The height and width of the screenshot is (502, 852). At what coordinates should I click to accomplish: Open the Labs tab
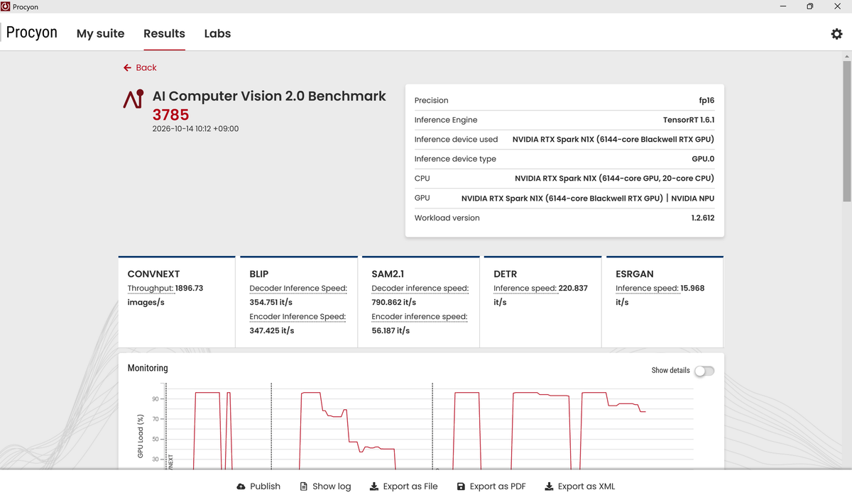tap(217, 33)
